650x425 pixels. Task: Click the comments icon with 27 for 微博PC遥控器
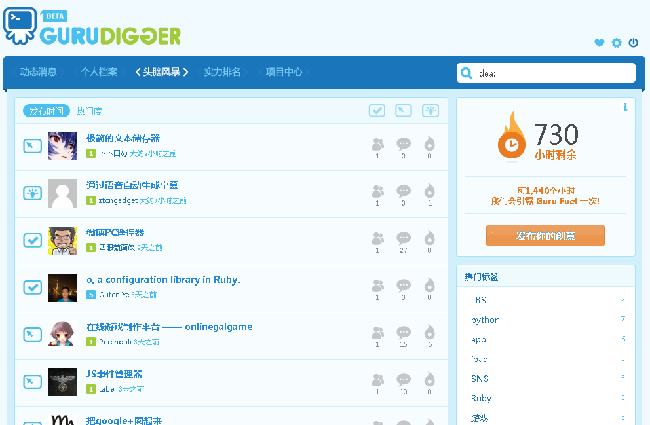(x=404, y=238)
